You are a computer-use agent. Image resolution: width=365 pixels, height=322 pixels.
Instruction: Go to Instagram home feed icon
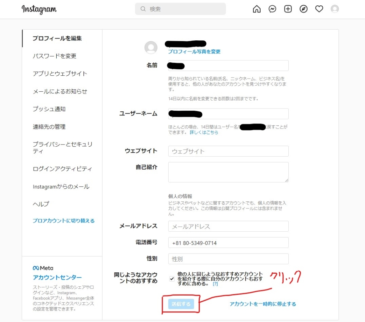click(257, 9)
